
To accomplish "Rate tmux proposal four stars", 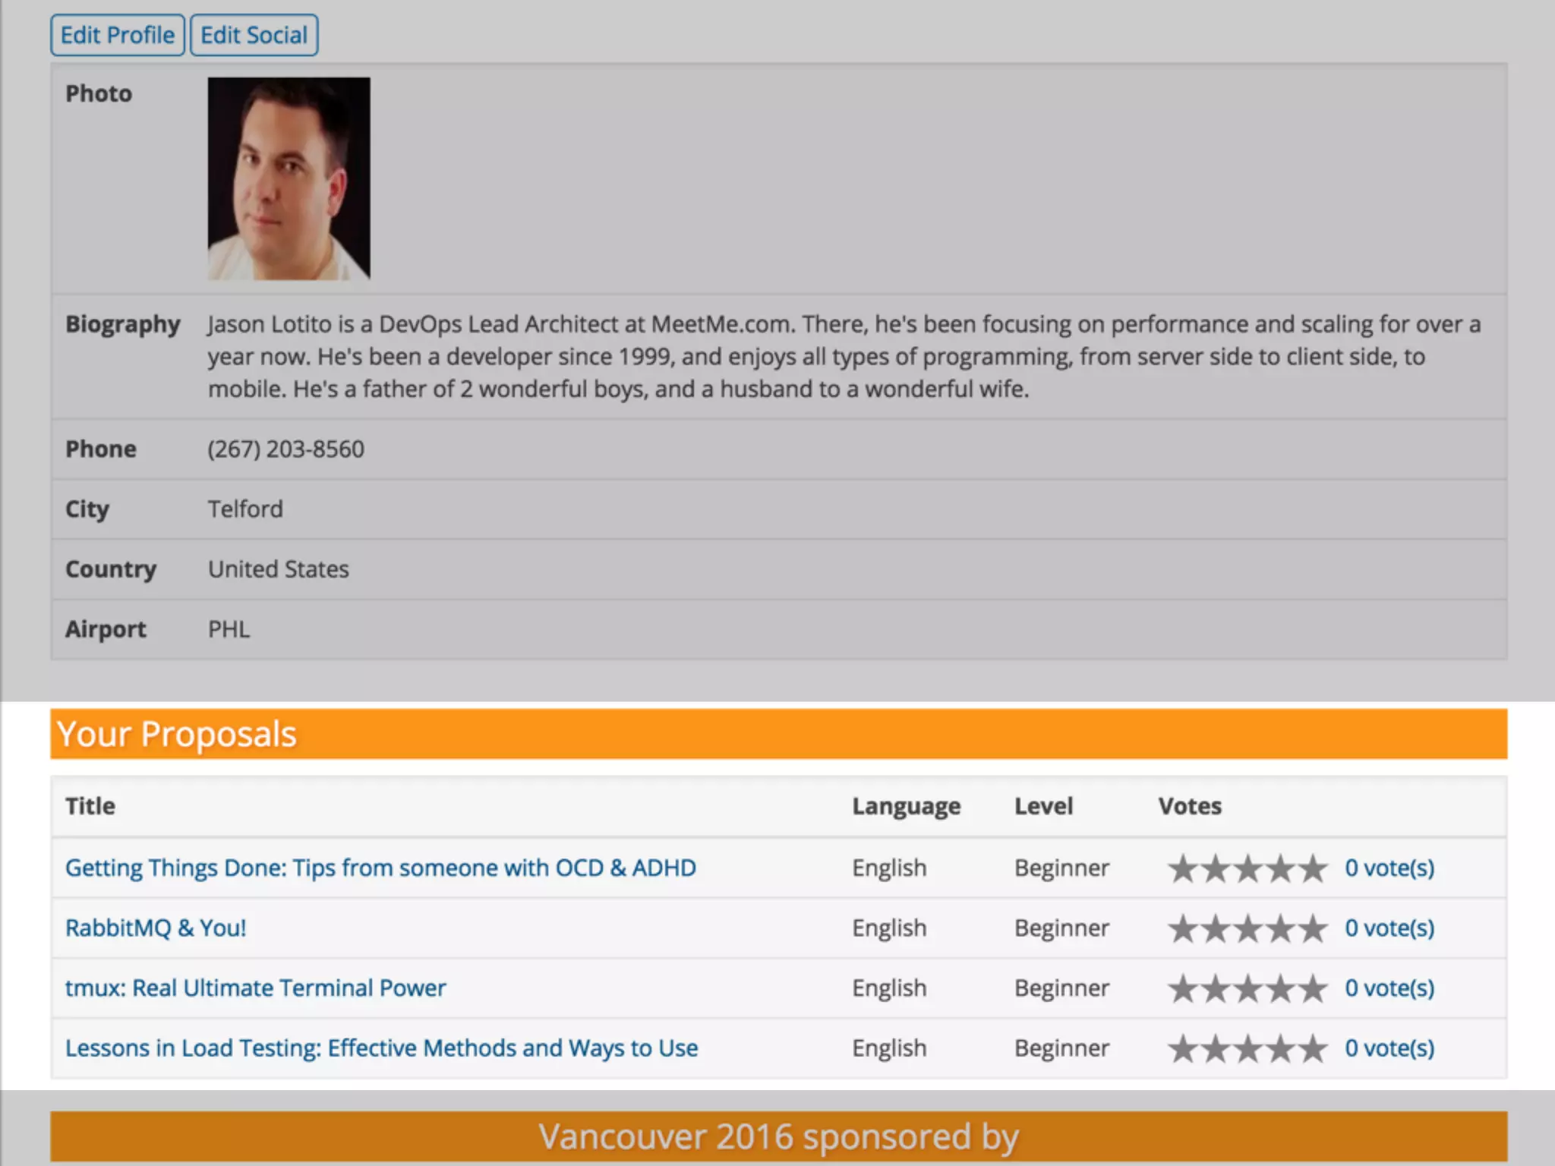I will click(x=1281, y=988).
